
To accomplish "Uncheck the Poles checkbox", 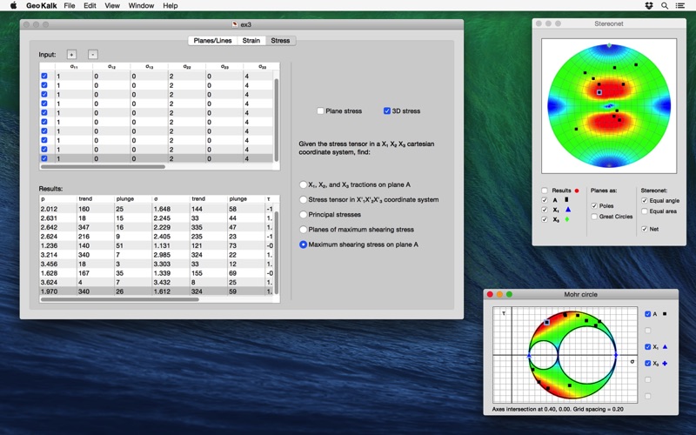I will point(594,206).
